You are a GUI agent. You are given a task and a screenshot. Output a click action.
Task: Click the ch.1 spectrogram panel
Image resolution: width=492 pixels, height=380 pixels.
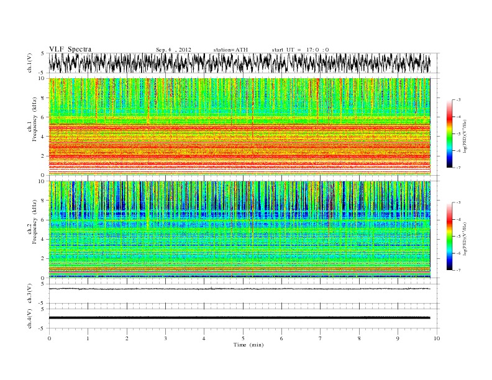click(239, 127)
